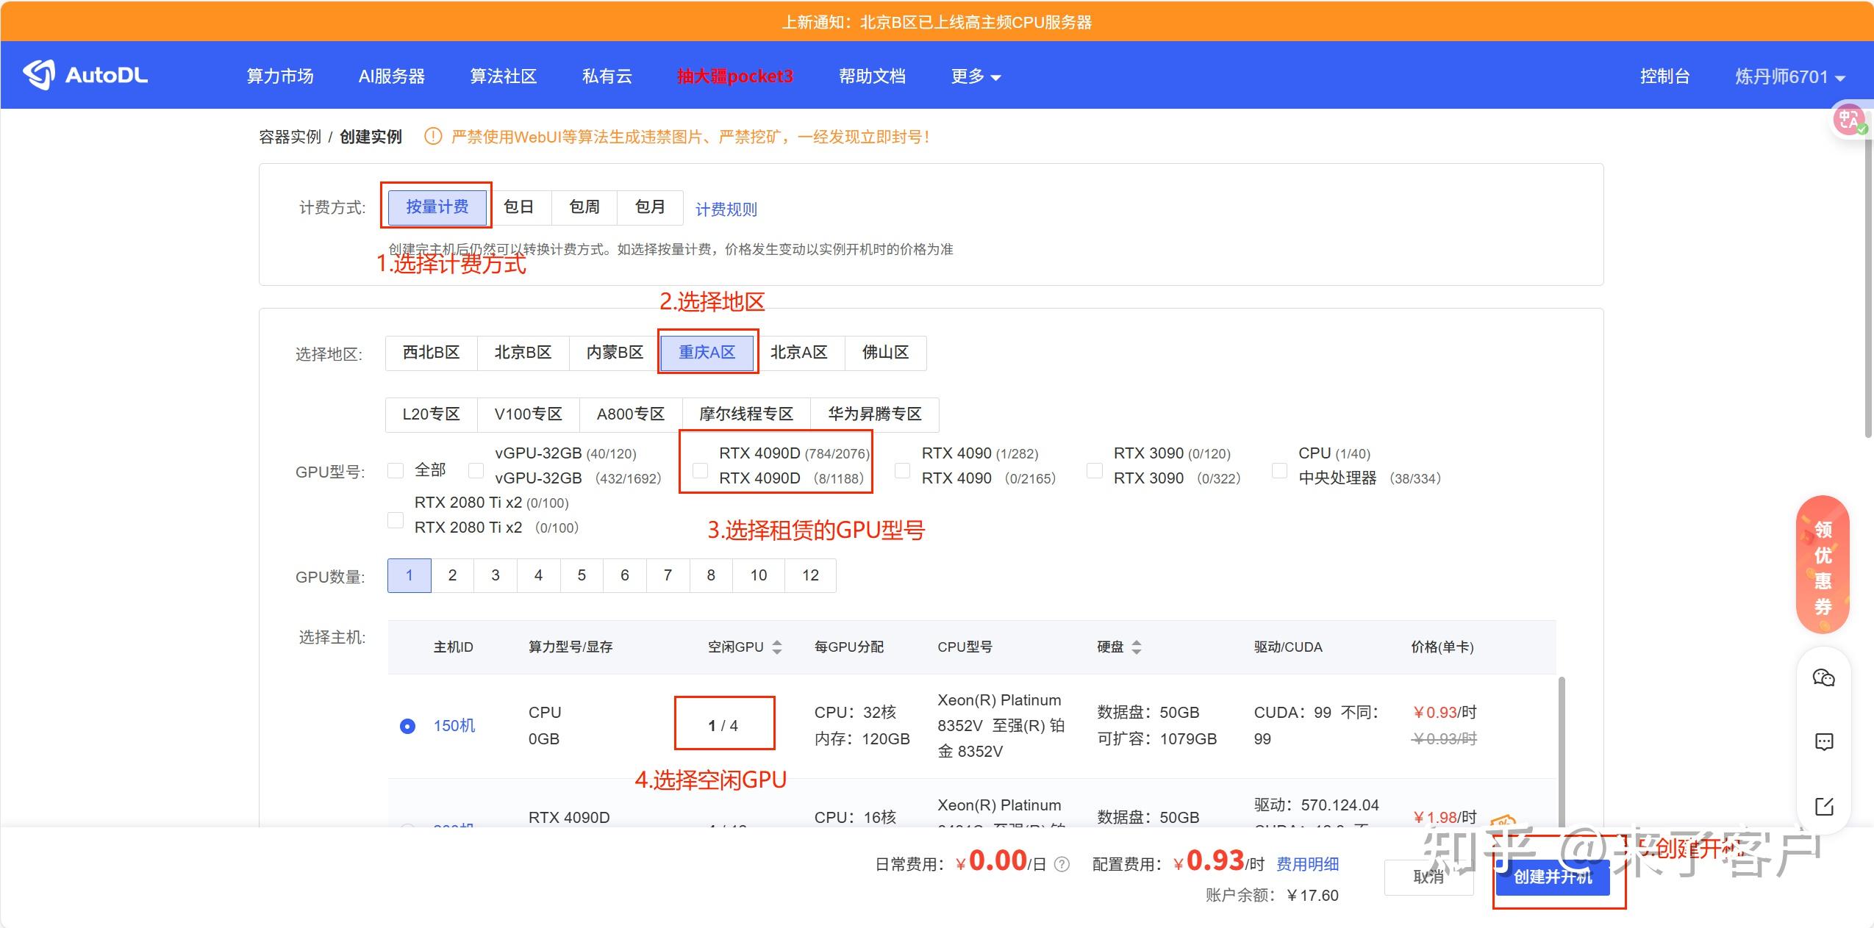The height and width of the screenshot is (928, 1874).
Task: Open the 更多 navigation dropdown
Action: (973, 76)
